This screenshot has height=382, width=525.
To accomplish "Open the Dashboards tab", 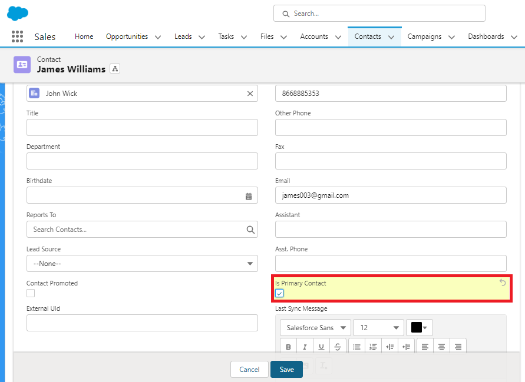I will (486, 36).
